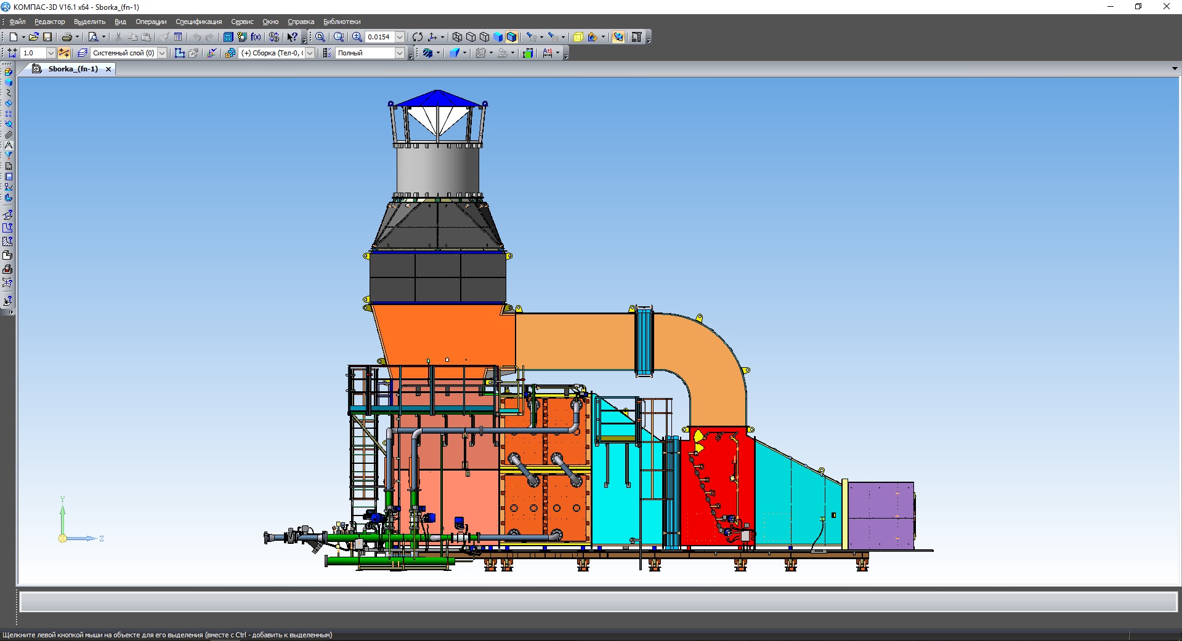Click the Save document floppy icon
The height and width of the screenshot is (641, 1182).
point(47,37)
